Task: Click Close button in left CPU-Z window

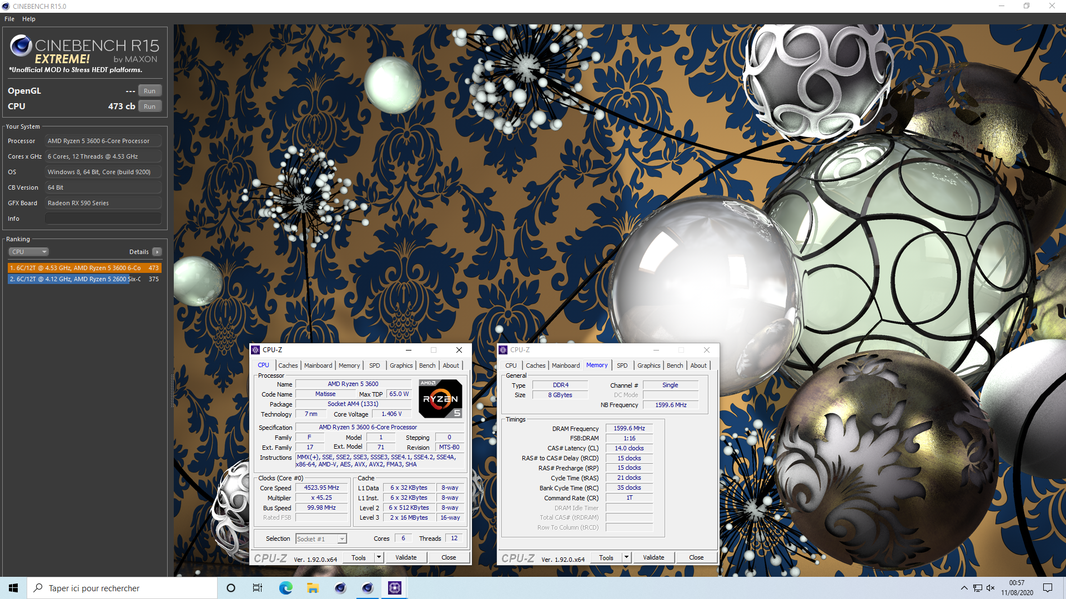Action: point(449,558)
